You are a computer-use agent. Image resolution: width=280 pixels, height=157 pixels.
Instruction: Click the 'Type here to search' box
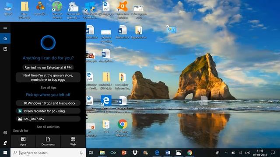(48, 153)
